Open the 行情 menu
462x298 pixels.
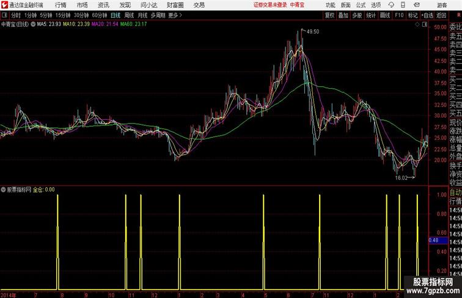tap(61, 5)
